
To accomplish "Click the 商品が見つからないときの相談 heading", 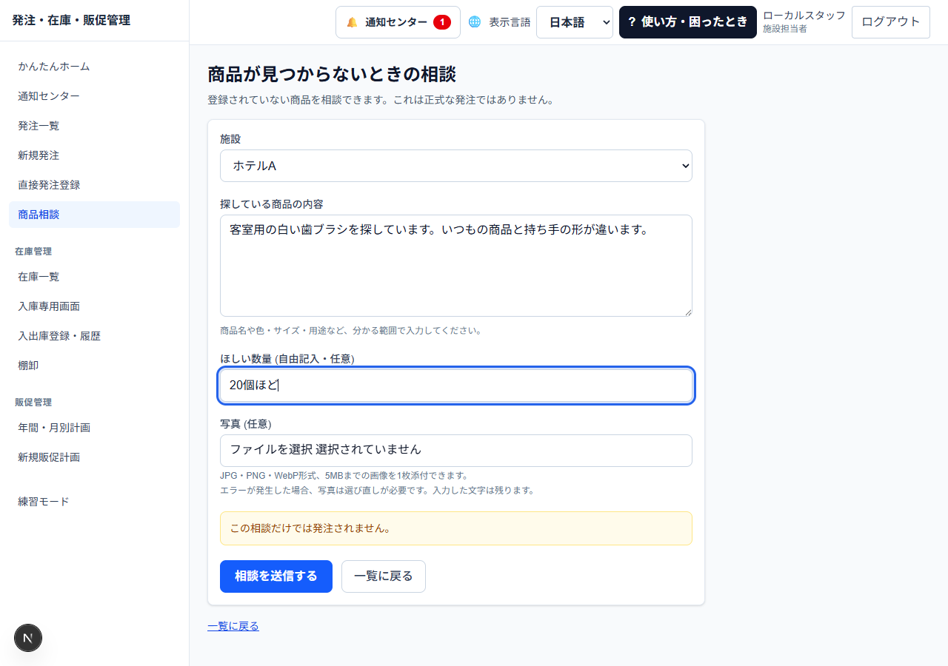I will pyautogui.click(x=332, y=74).
